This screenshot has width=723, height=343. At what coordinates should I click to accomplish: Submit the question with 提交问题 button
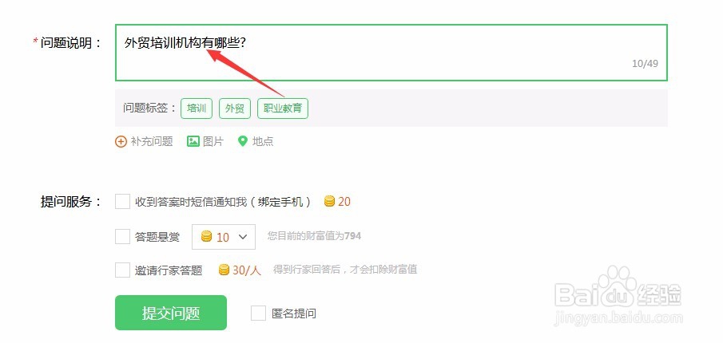[171, 313]
